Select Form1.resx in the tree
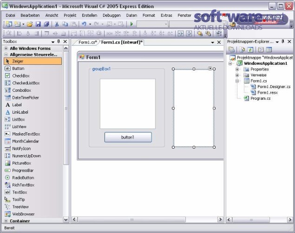The height and width of the screenshot is (233, 295). pyautogui.click(x=268, y=92)
